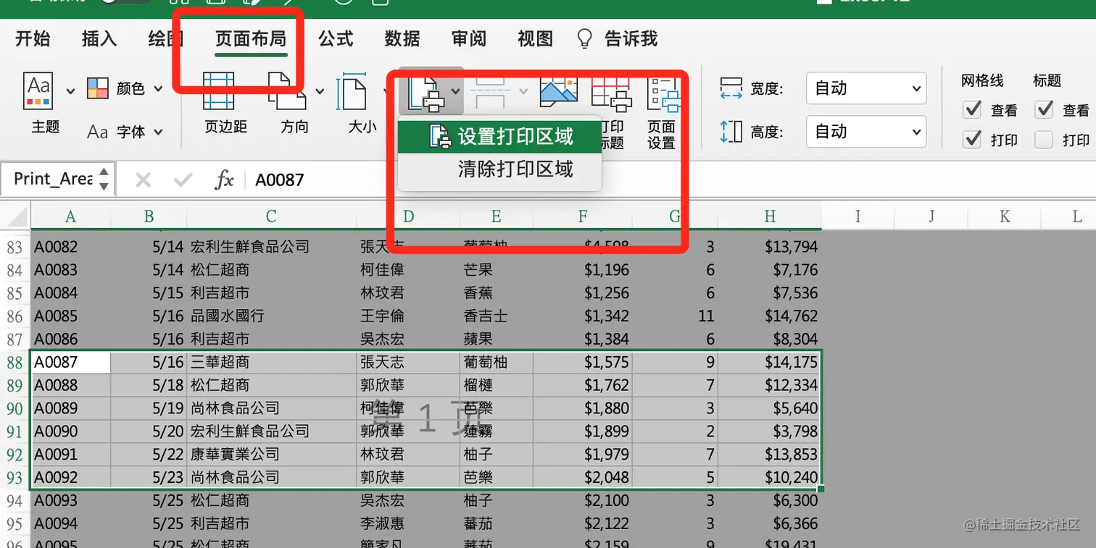Select column K header
Screen dimensions: 1096x548
coord(1005,216)
